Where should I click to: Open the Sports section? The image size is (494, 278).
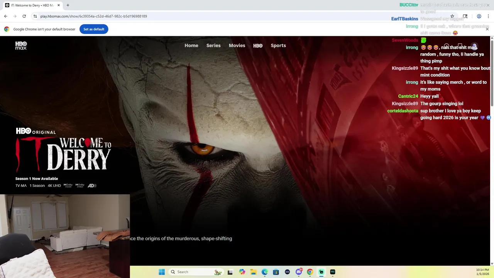[278, 46]
